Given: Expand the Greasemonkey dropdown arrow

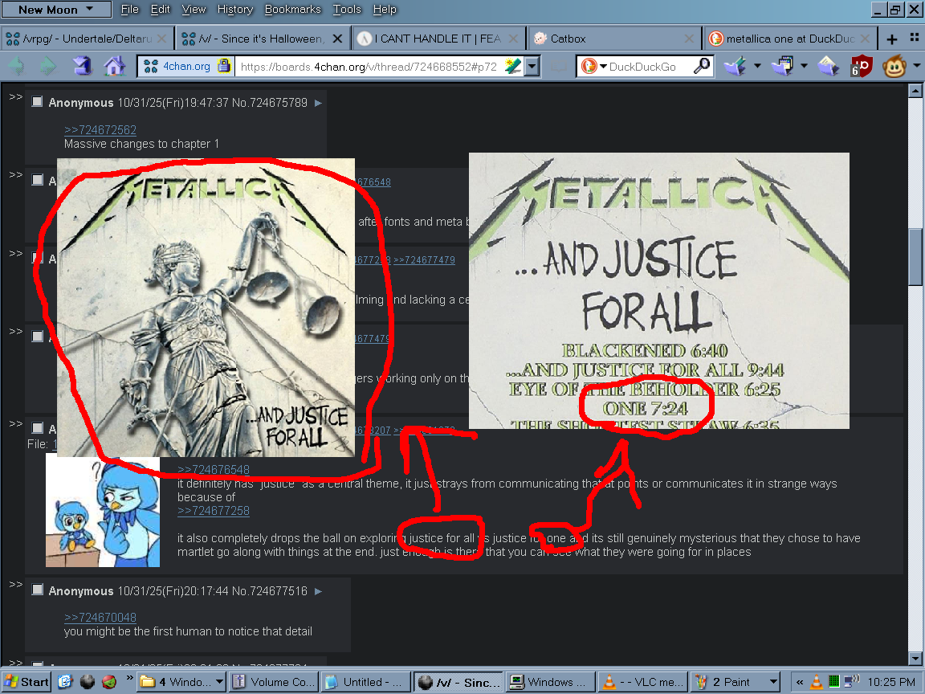Looking at the screenshot, I should 916,66.
